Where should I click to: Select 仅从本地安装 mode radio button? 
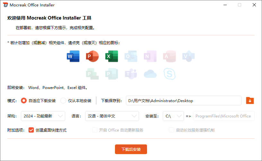pos(63,101)
